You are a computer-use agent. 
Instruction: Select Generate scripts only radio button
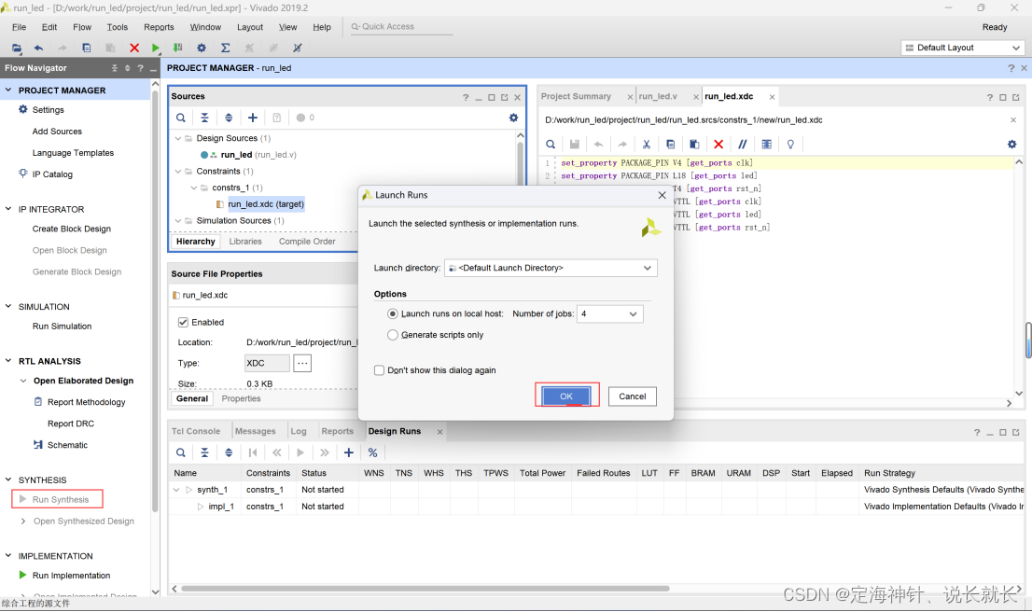tap(393, 335)
